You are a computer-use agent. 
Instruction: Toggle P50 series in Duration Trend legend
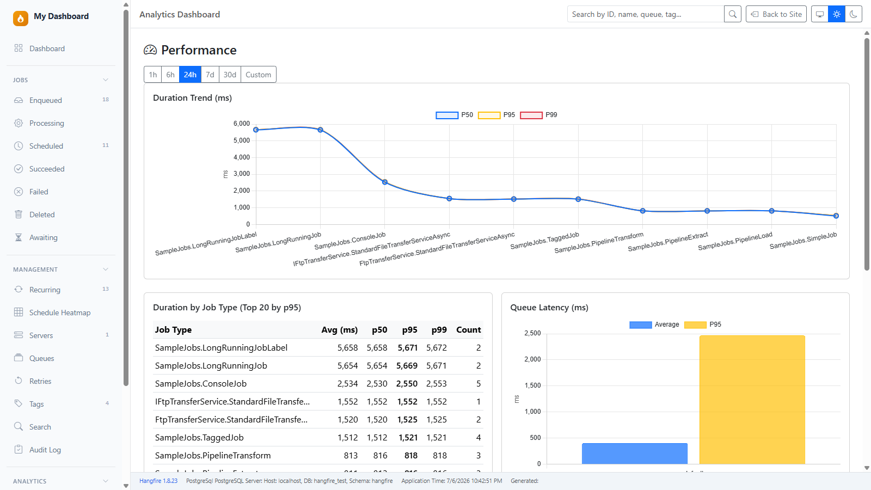point(455,115)
